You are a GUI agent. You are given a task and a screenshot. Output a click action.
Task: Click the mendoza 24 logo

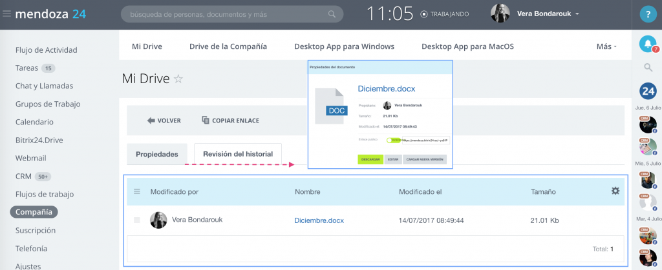point(50,14)
